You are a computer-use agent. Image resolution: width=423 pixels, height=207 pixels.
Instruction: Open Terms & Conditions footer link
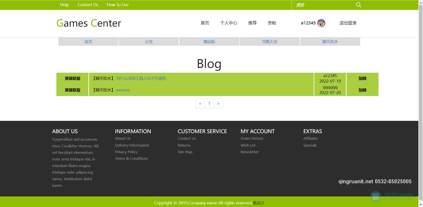coord(131,158)
